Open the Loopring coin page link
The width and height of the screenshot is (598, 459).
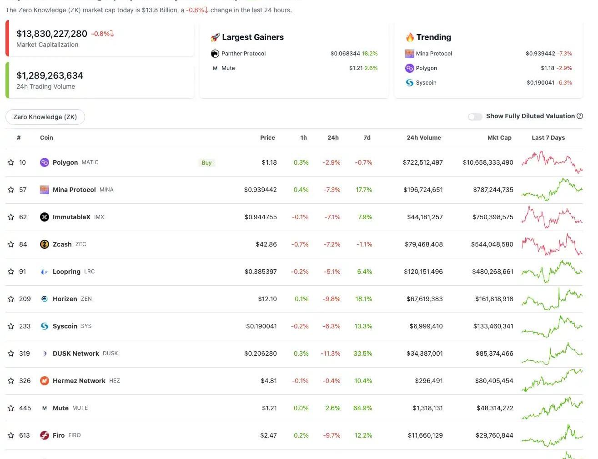tap(66, 272)
